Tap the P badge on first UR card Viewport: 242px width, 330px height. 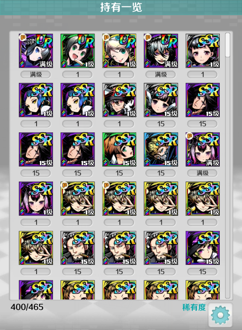pyautogui.click(x=22, y=37)
